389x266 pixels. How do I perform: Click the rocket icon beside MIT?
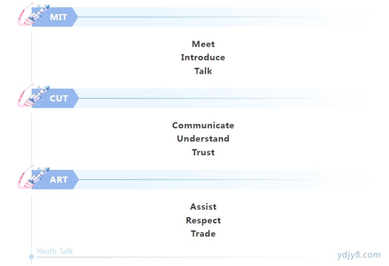coord(34,14)
